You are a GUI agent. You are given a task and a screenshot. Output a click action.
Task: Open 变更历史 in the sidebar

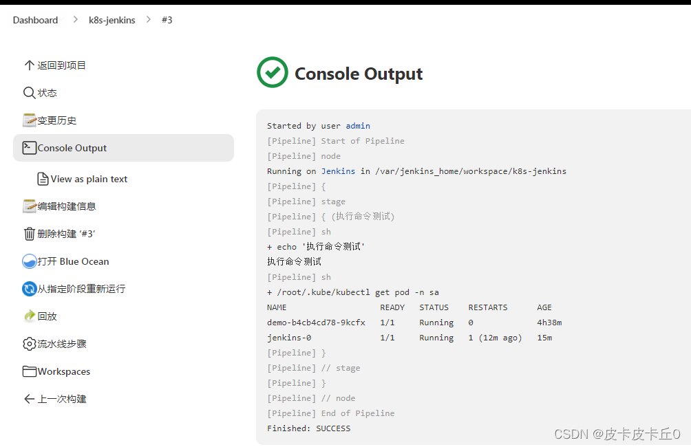point(57,120)
